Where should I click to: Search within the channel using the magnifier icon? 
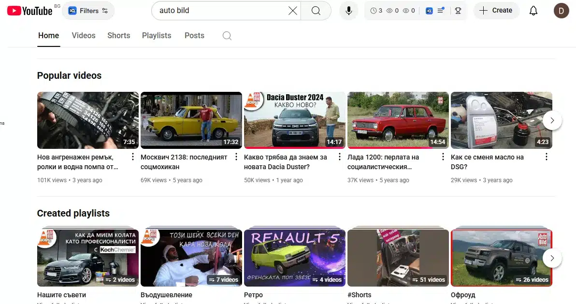pyautogui.click(x=227, y=36)
